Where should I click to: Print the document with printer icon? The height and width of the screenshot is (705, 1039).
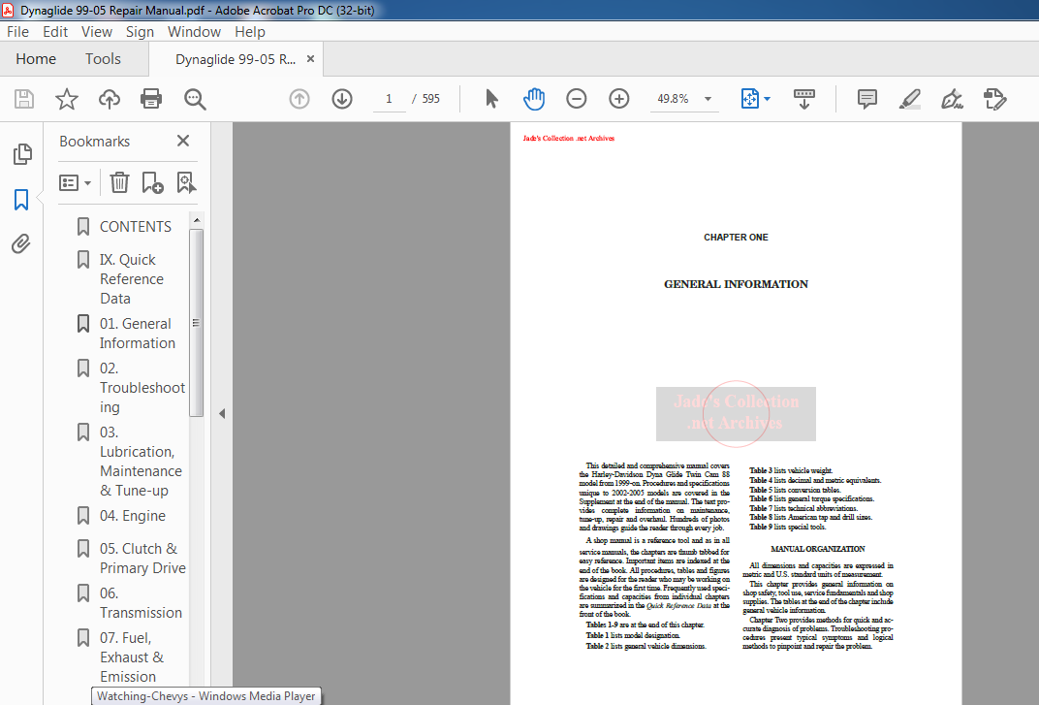tap(151, 99)
